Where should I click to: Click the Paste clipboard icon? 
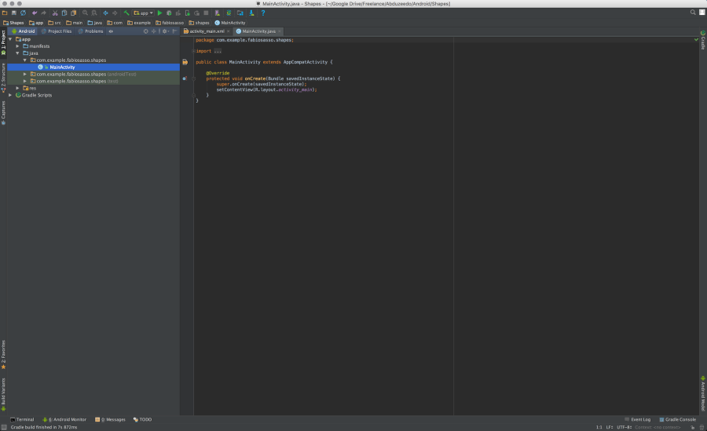tap(74, 13)
